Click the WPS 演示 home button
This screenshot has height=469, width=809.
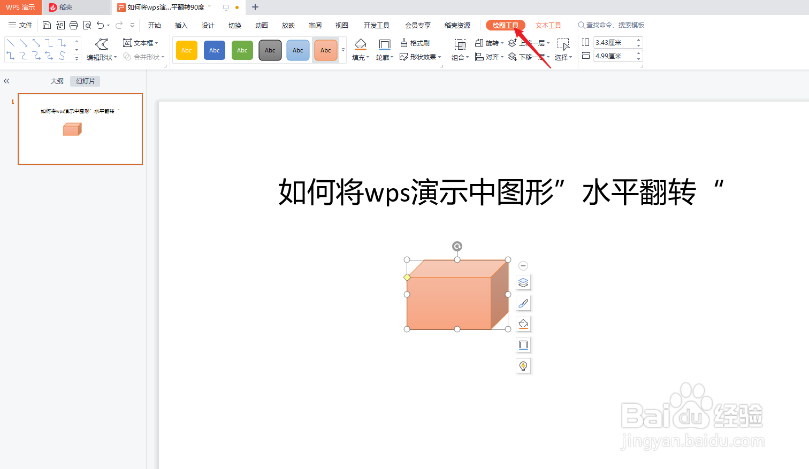20,7
